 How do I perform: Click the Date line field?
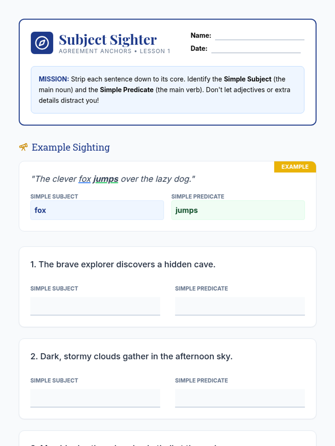[256, 49]
